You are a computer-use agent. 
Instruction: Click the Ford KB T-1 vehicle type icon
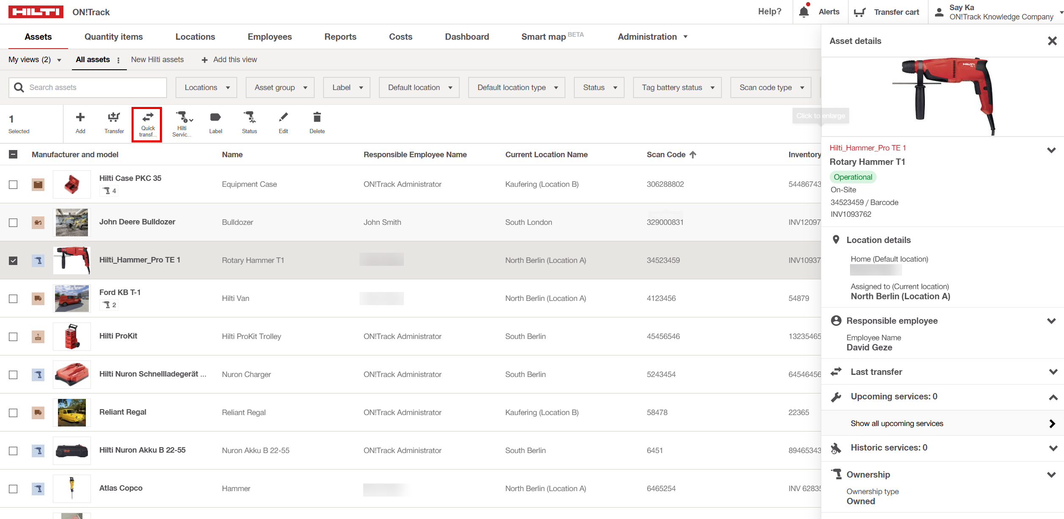pyautogui.click(x=38, y=298)
